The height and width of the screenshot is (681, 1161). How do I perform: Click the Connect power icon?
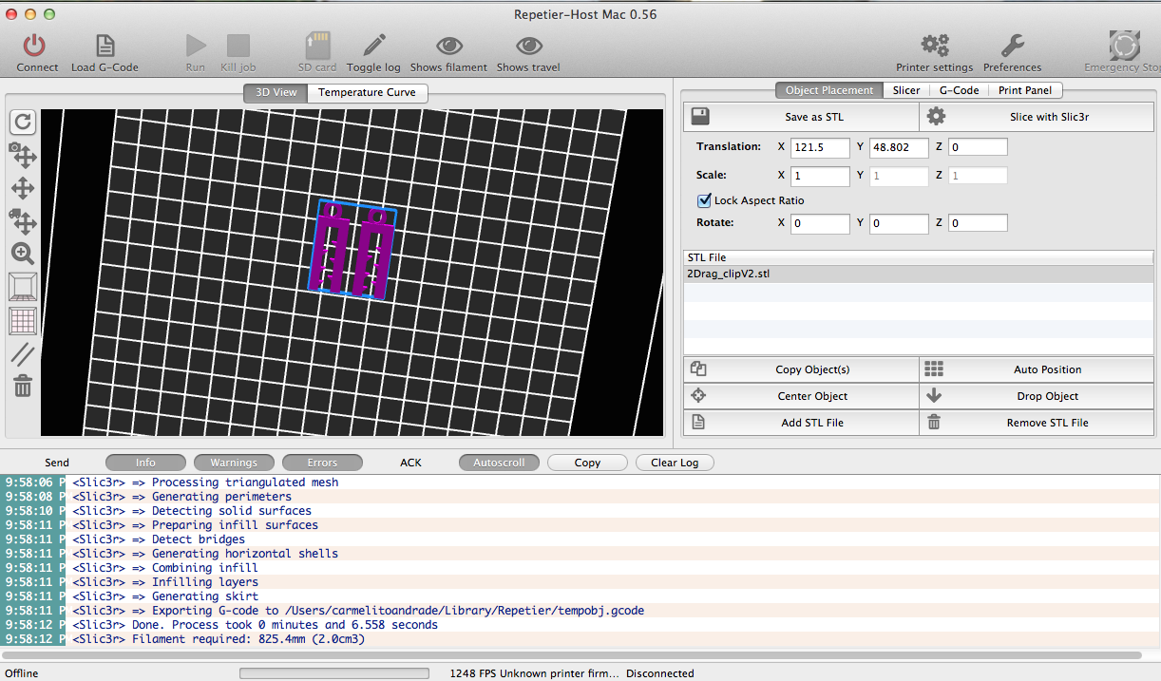(x=35, y=45)
